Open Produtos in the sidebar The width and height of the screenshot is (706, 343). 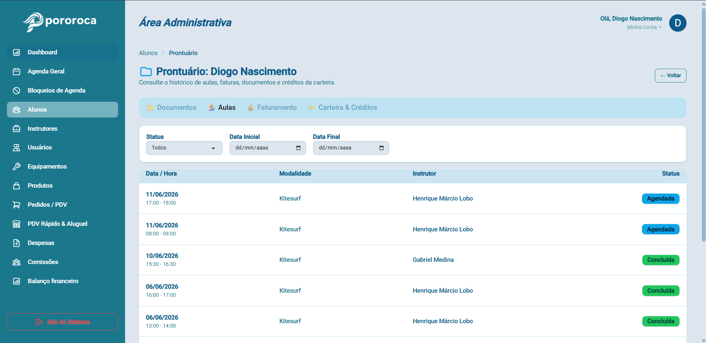(x=63, y=186)
